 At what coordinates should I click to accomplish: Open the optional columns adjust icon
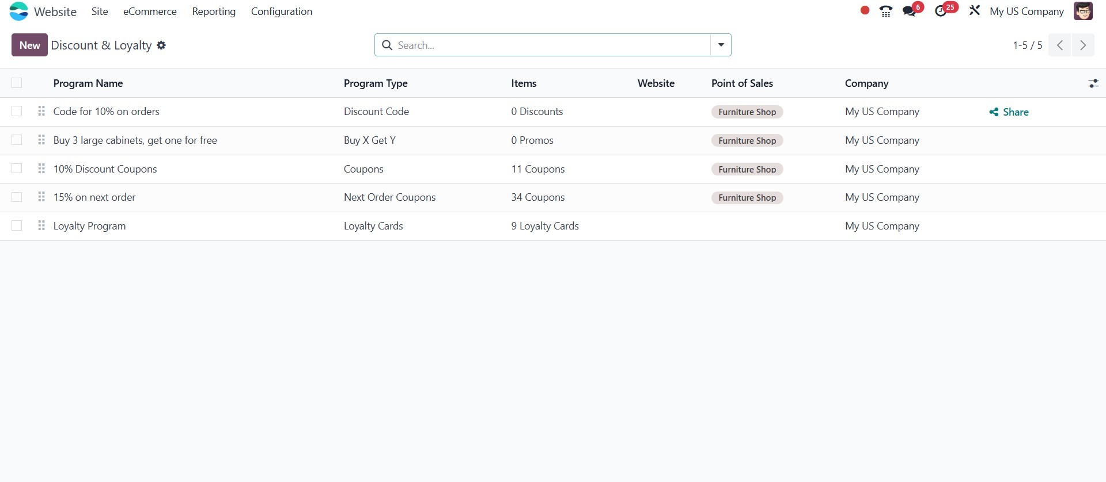(x=1093, y=83)
